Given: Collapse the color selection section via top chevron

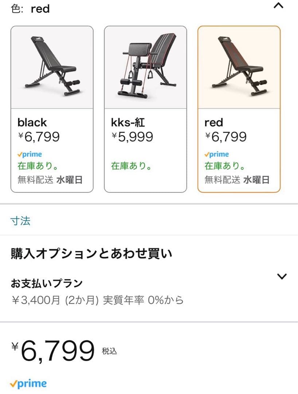Looking at the screenshot, I should [278, 6].
